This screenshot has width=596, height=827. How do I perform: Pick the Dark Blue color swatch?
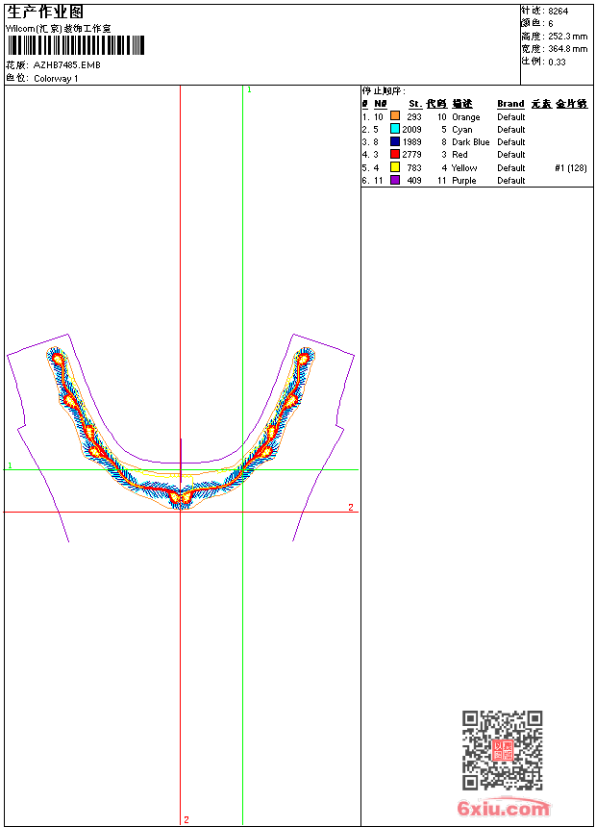point(395,142)
